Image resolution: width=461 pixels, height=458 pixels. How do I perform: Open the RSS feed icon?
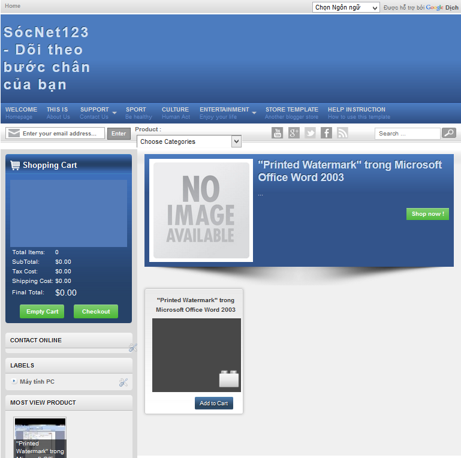(342, 133)
